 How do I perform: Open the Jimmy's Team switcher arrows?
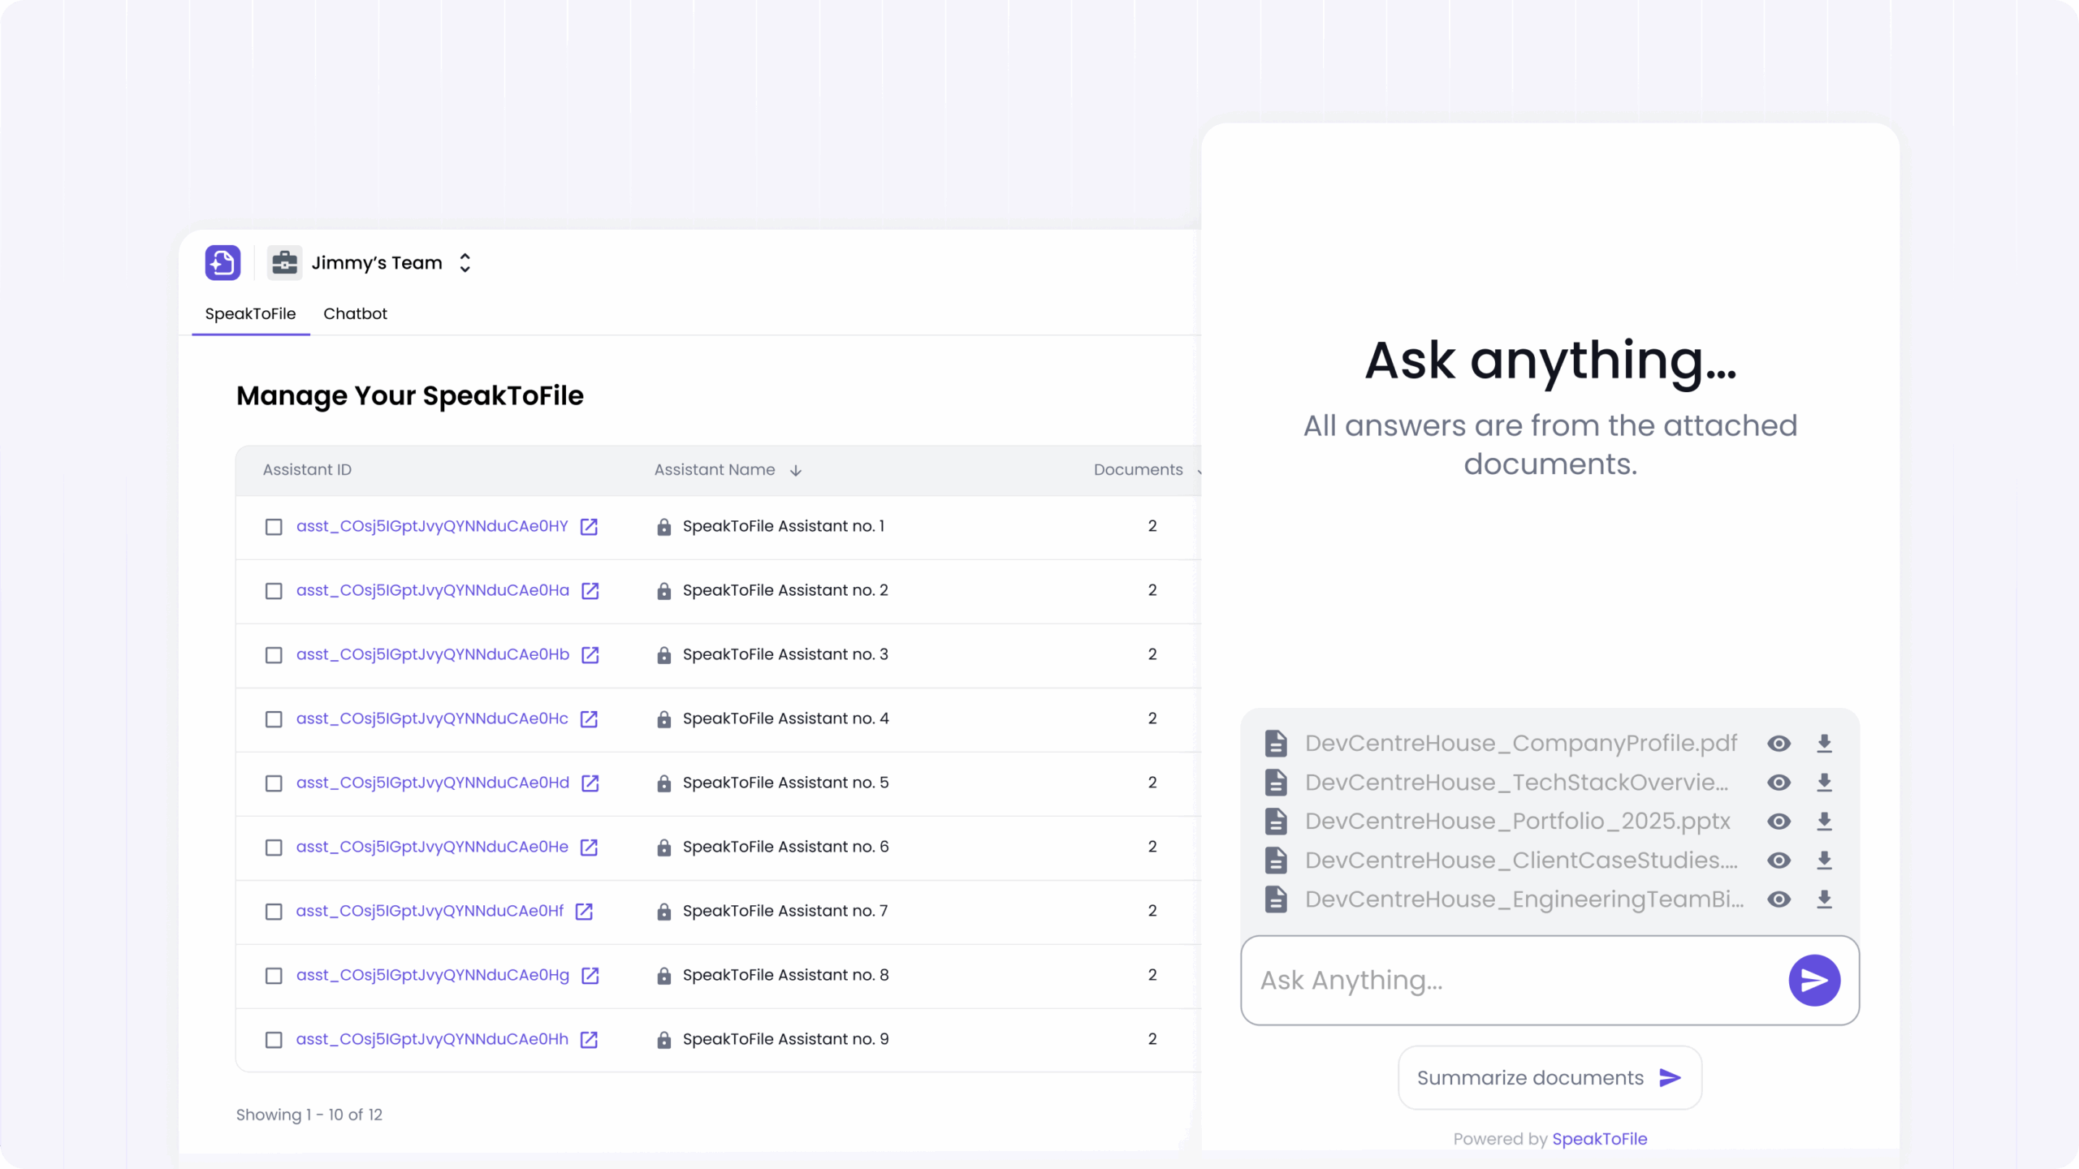[465, 263]
